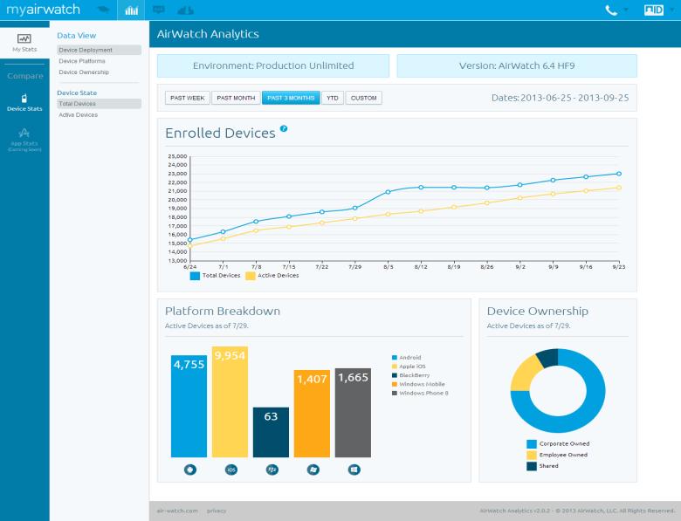The height and width of the screenshot is (521, 681).
Task: Click the Android legend swatch
Action: click(x=395, y=358)
